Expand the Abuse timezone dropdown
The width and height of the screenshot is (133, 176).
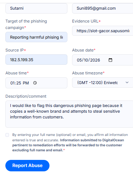(103, 83)
